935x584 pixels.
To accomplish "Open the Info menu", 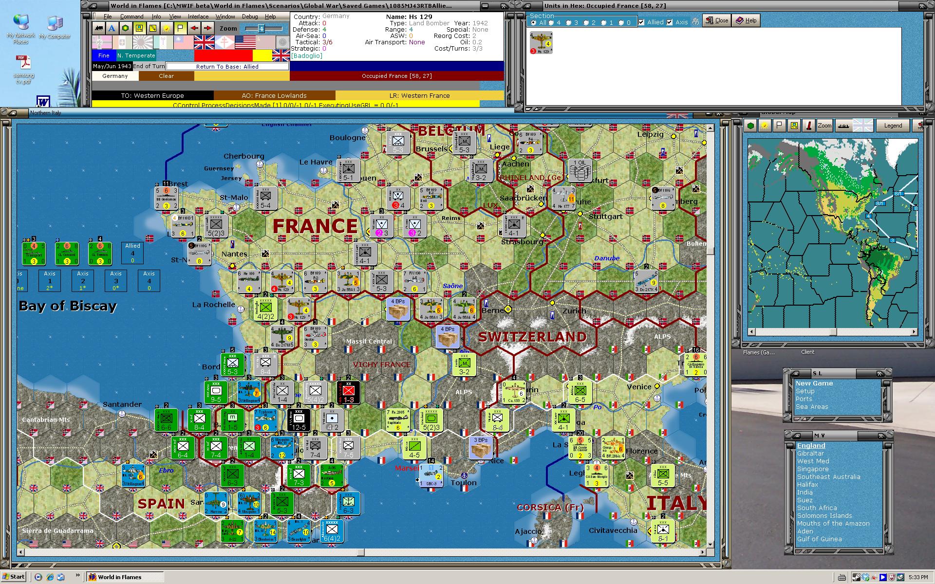I will coord(156,17).
